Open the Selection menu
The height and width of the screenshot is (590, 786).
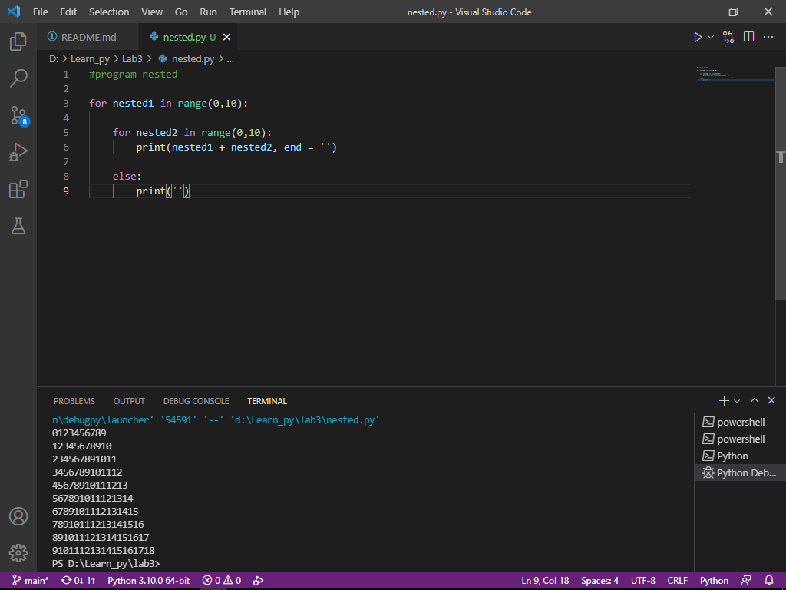tap(109, 12)
